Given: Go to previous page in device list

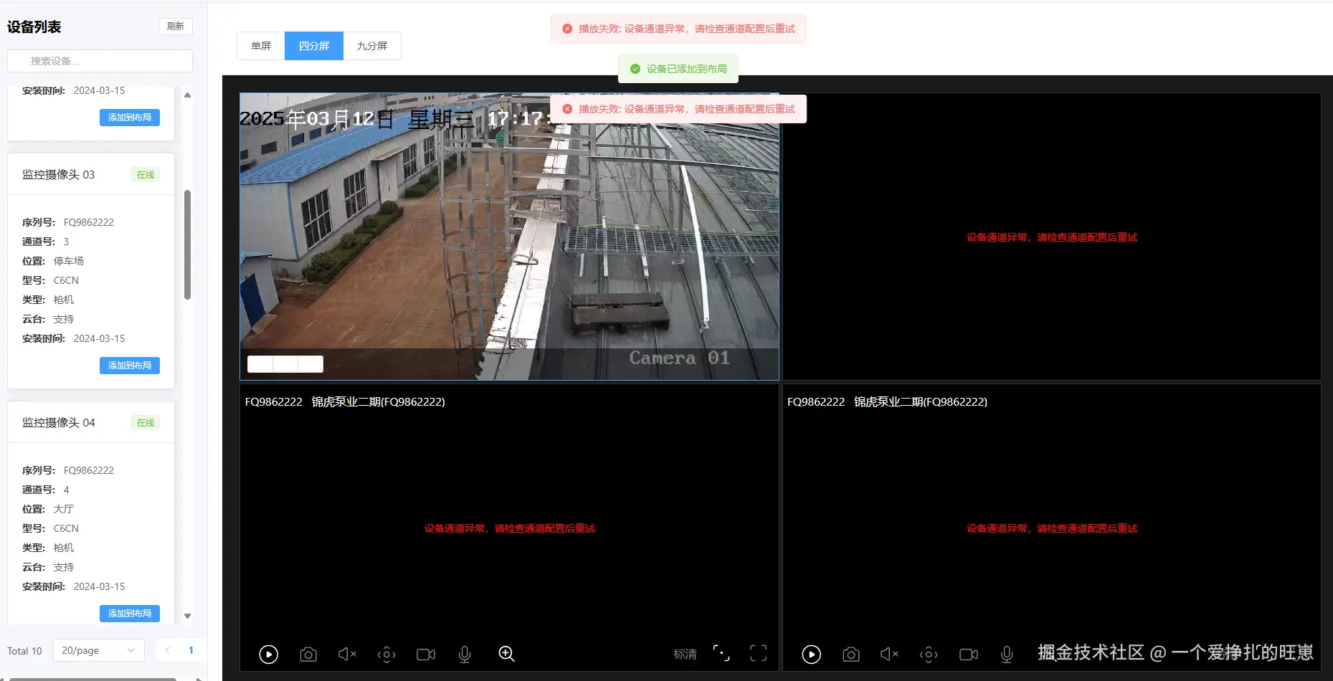Looking at the screenshot, I should [x=167, y=650].
